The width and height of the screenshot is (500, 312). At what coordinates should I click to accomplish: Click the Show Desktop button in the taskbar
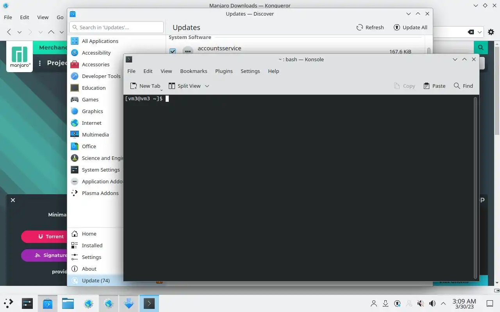[489, 303]
